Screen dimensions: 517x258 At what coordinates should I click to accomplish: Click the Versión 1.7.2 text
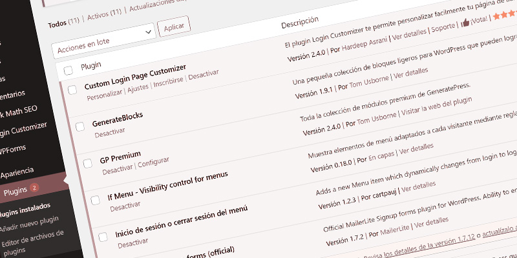pos(344,239)
